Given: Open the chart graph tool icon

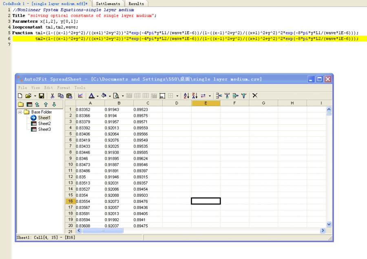Looking at the screenshot, I should pyautogui.click(x=80, y=96).
